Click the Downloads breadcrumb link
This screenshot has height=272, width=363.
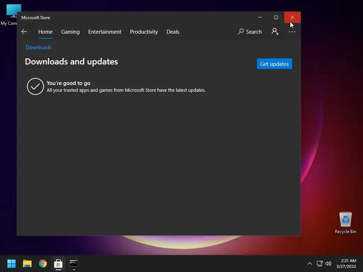pyautogui.click(x=38, y=47)
